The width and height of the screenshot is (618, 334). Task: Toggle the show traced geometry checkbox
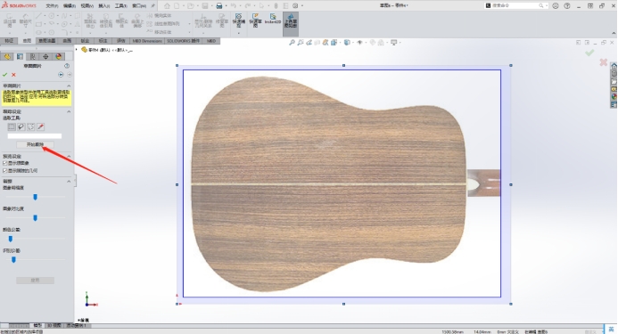click(x=5, y=171)
